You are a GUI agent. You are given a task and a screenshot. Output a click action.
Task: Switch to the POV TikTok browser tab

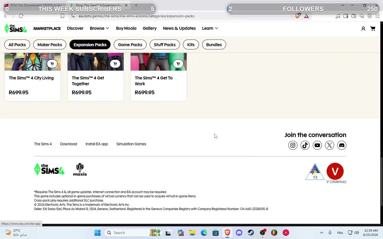pyautogui.click(x=34, y=5)
